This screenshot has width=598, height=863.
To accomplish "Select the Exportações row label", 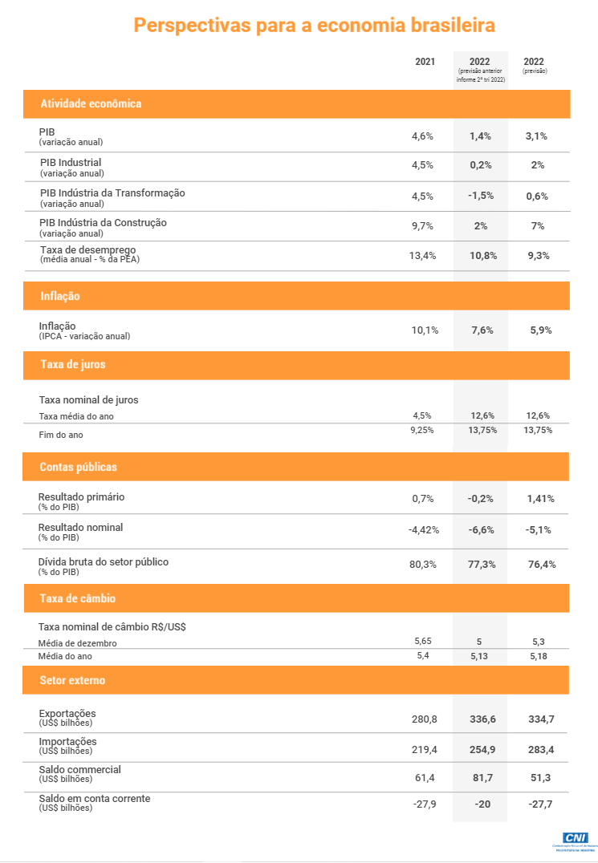I will 67,718.
